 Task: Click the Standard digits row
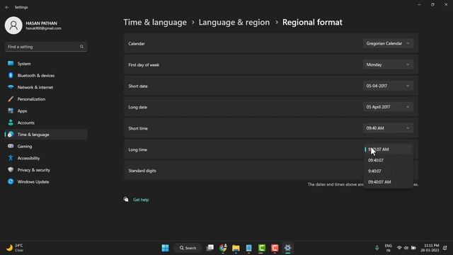coord(270,171)
